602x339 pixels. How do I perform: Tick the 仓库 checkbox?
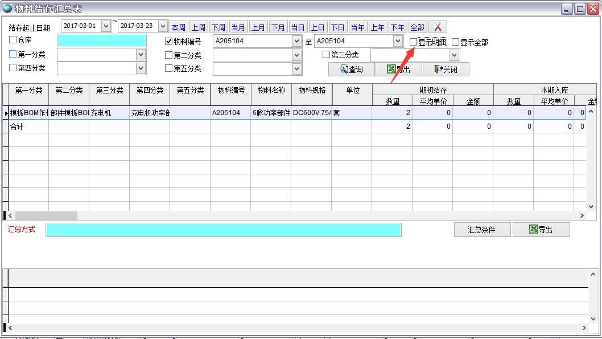tap(13, 40)
